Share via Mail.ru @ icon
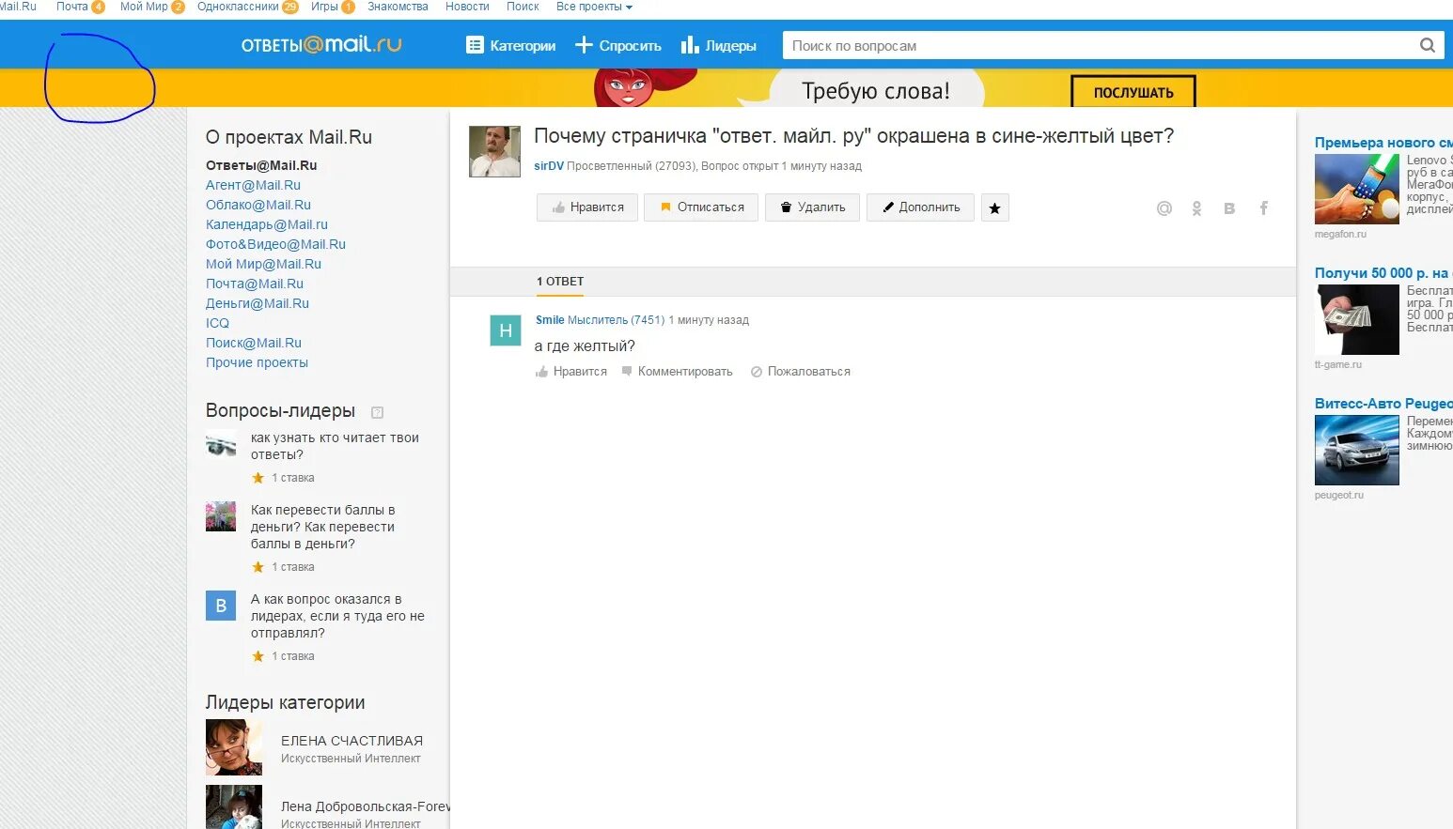The width and height of the screenshot is (1453, 829). pyautogui.click(x=1164, y=208)
